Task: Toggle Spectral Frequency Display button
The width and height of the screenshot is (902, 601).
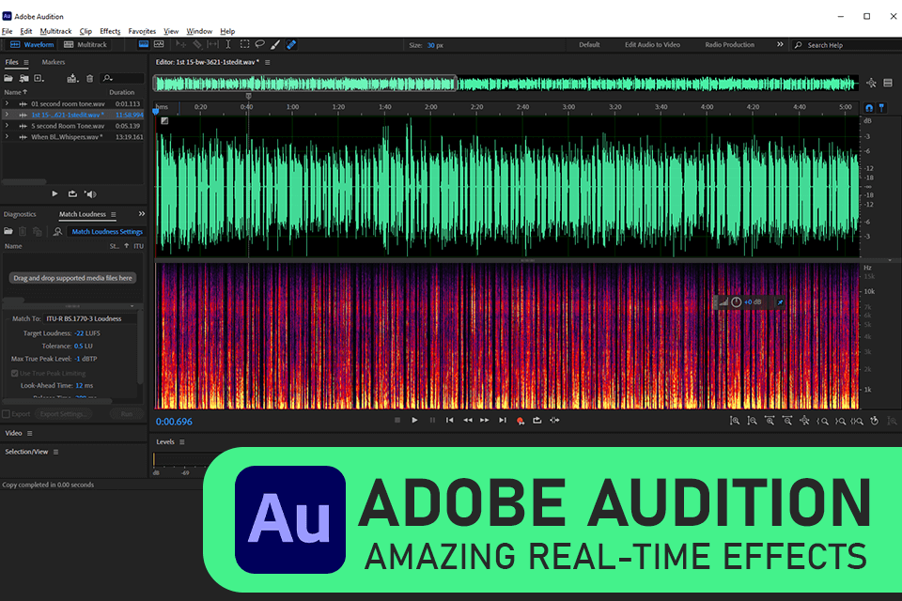Action: pos(144,44)
